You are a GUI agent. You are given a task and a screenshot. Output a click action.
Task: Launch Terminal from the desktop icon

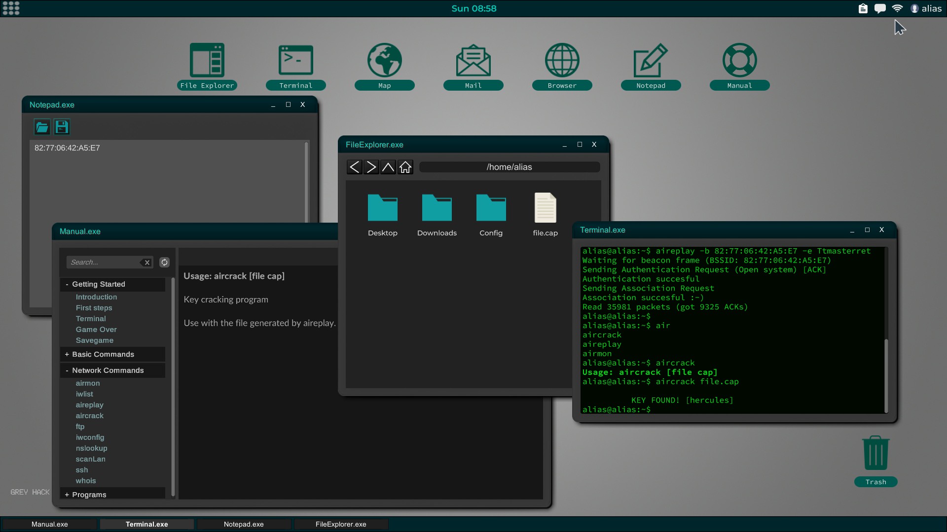pos(295,60)
